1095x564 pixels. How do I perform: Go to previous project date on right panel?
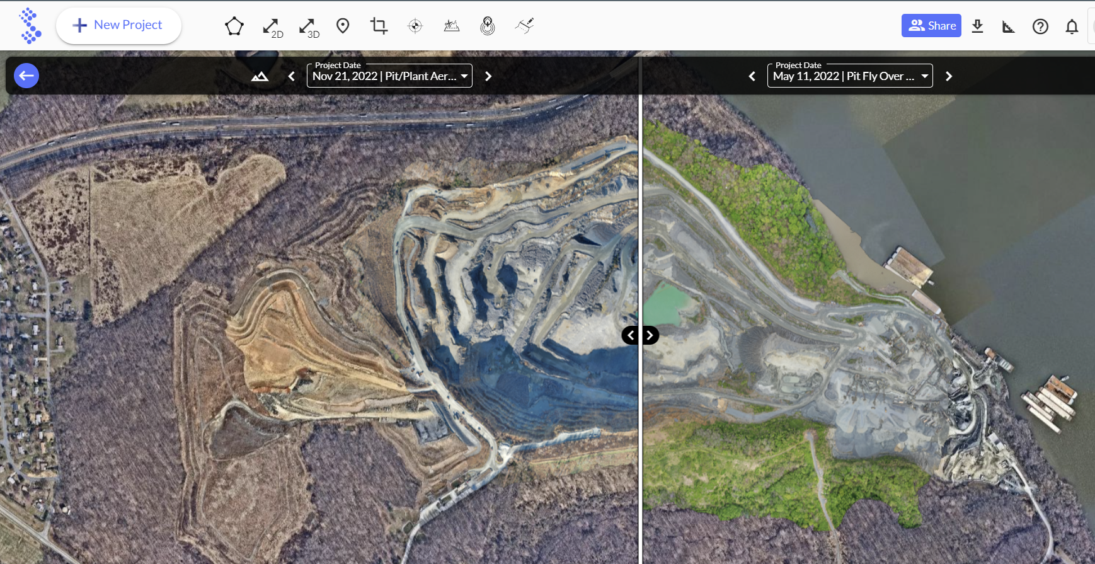tap(752, 76)
